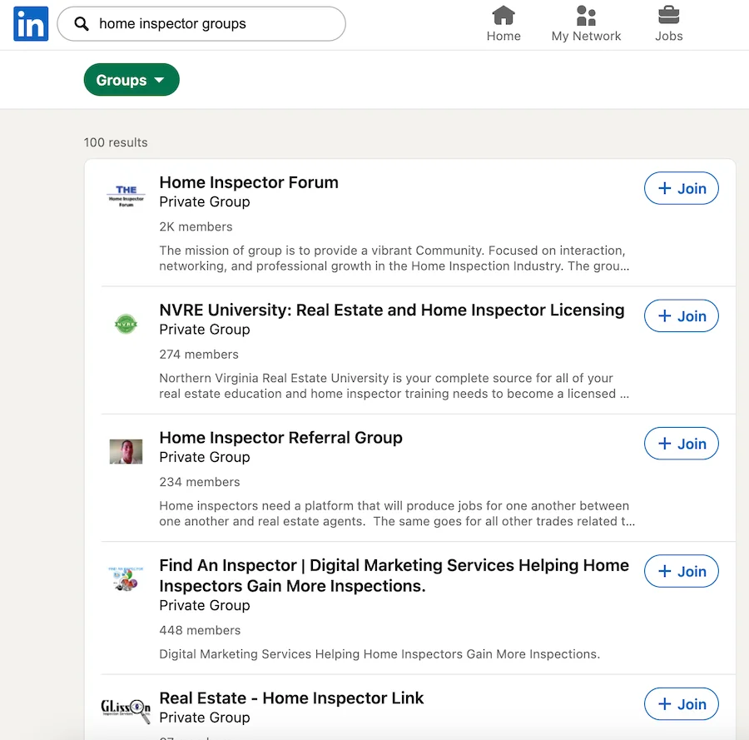Open Home Inspector Referral Group title
Image resolution: width=749 pixels, height=740 pixels.
tap(281, 438)
